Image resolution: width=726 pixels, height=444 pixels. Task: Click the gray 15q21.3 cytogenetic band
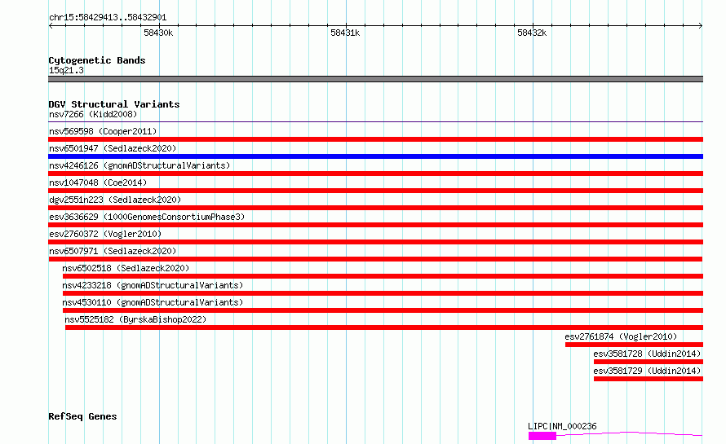click(375, 79)
